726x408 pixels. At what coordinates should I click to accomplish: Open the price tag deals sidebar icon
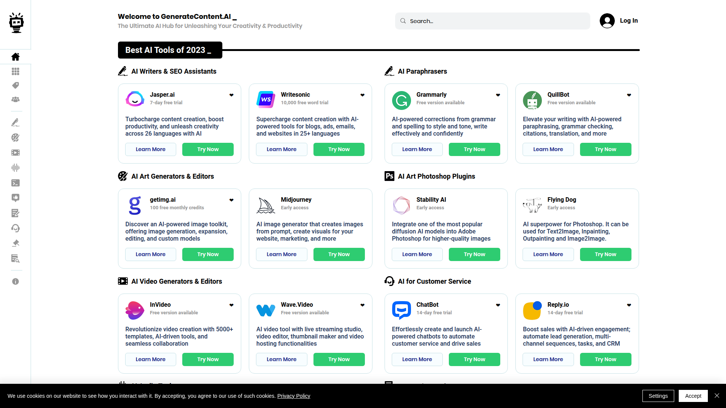[16, 85]
